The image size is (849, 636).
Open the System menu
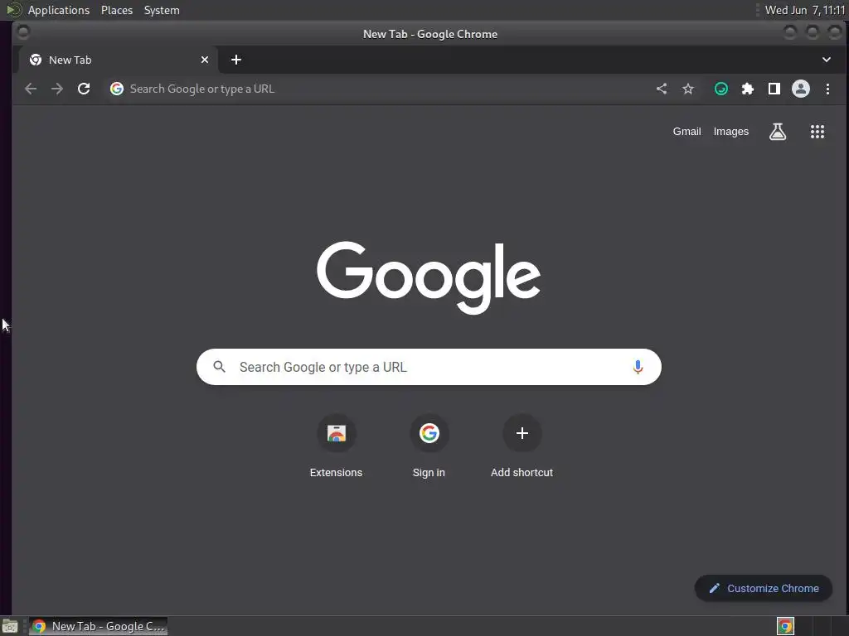pyautogui.click(x=162, y=10)
